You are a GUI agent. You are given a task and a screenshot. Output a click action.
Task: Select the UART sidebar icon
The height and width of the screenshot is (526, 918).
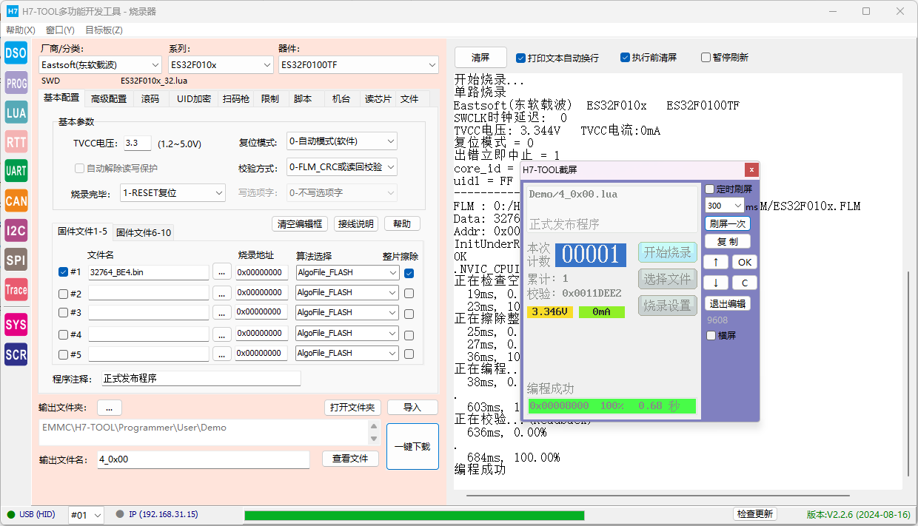coord(16,171)
